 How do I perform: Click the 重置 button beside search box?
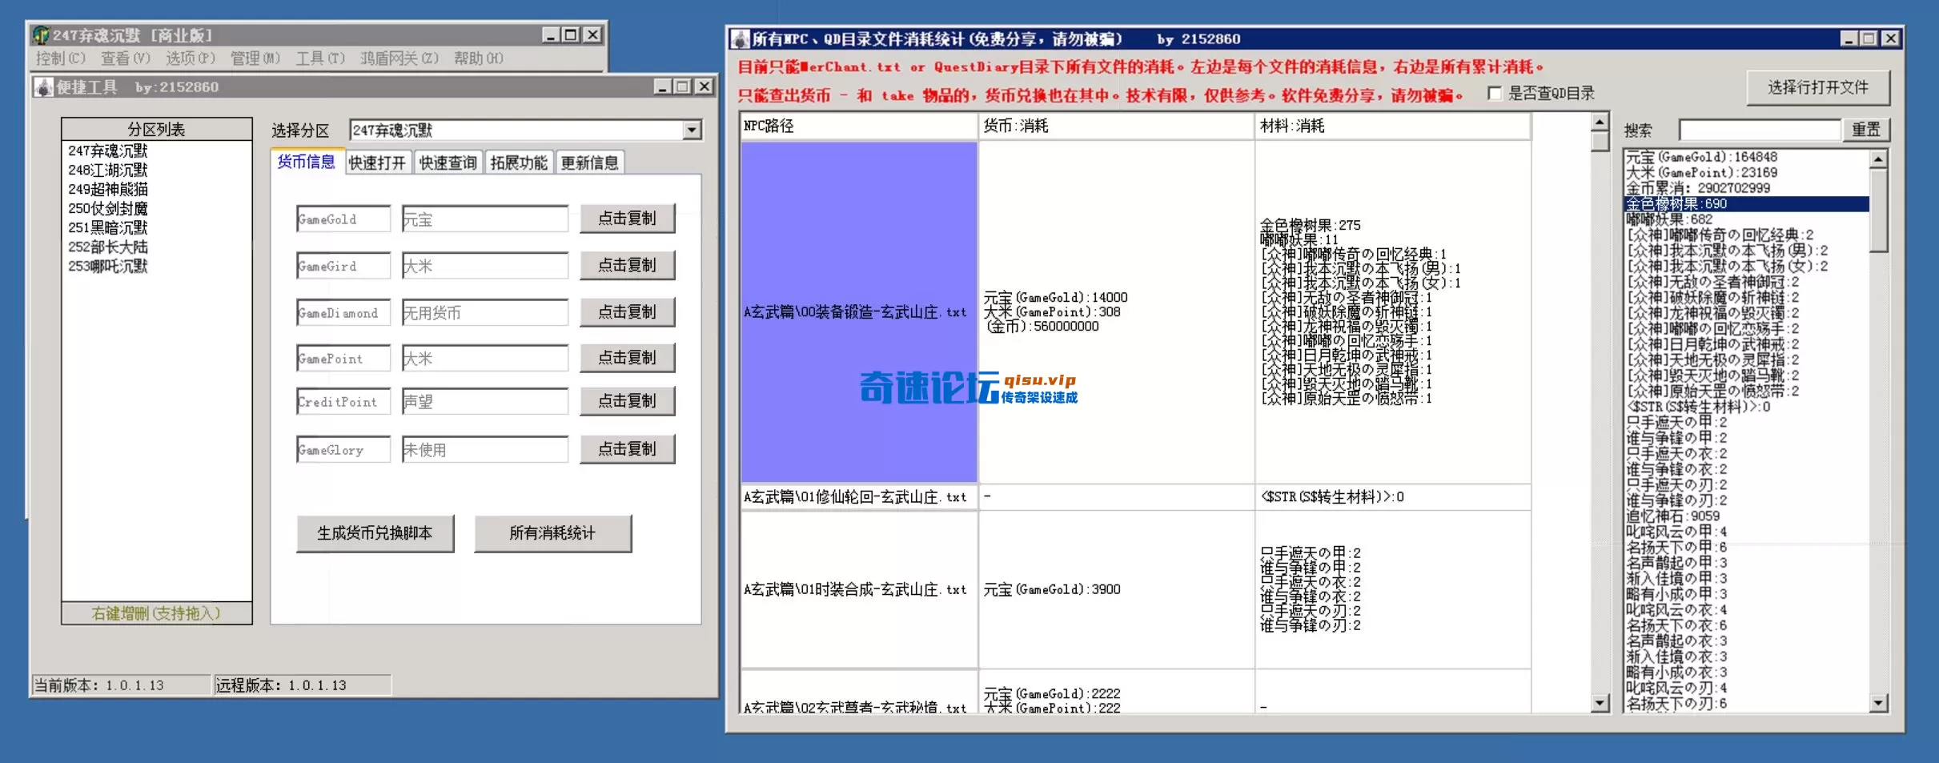coord(1868,129)
